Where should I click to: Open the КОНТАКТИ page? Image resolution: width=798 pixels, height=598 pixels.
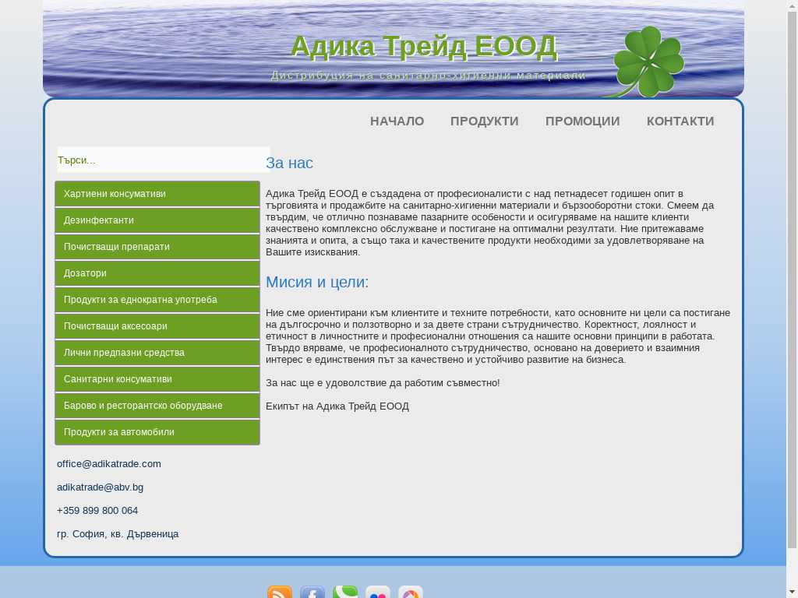680,121
